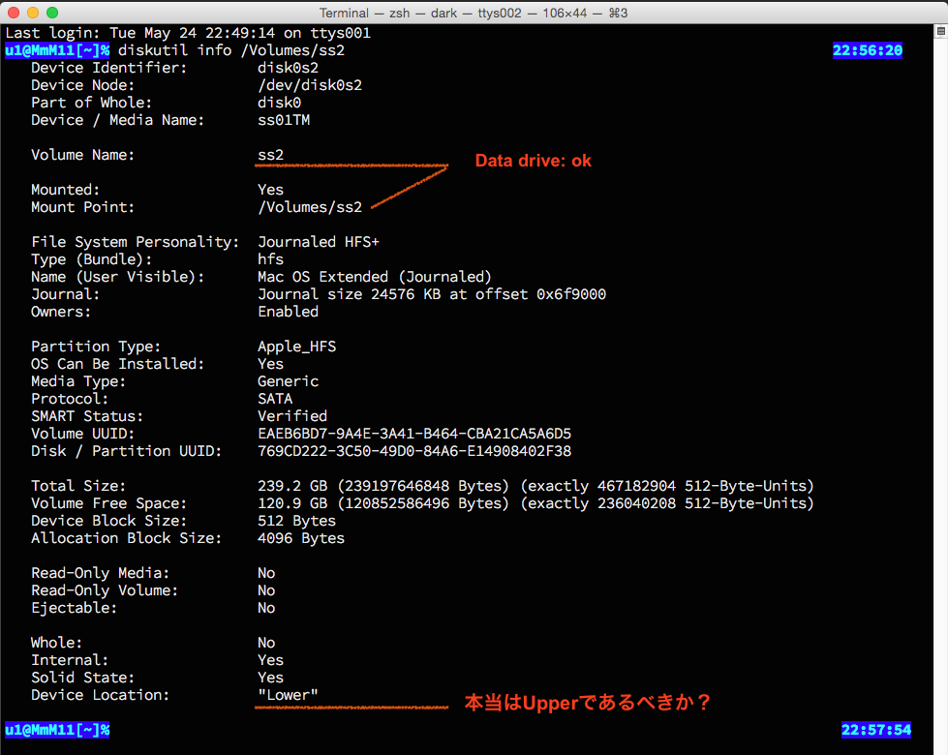Click the 'Solid State:' label

coord(83,678)
